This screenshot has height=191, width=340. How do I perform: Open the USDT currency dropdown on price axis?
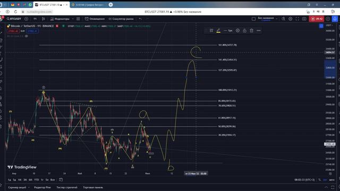pos(329,25)
